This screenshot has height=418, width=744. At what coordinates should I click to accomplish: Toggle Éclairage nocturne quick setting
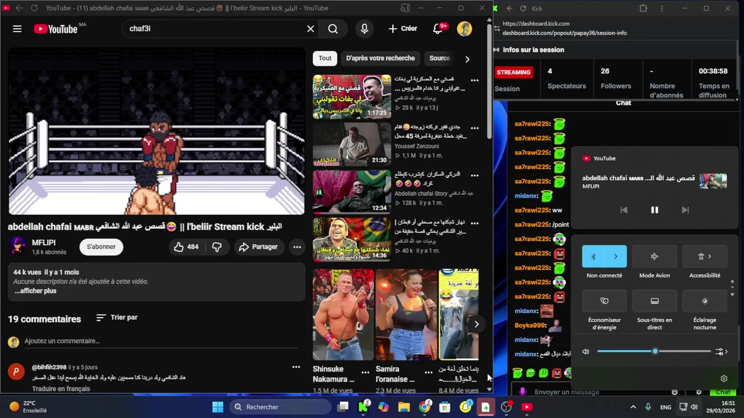click(x=704, y=301)
